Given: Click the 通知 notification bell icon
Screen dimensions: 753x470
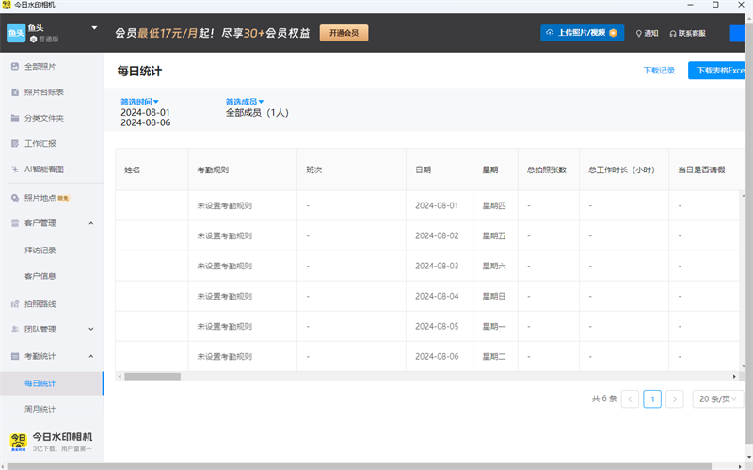Looking at the screenshot, I should coord(640,33).
